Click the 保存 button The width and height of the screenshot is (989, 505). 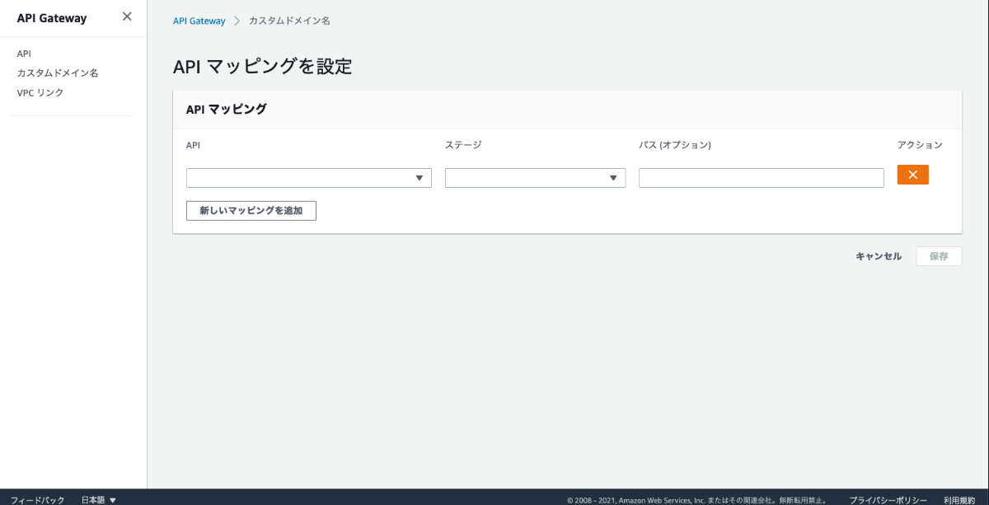point(939,256)
